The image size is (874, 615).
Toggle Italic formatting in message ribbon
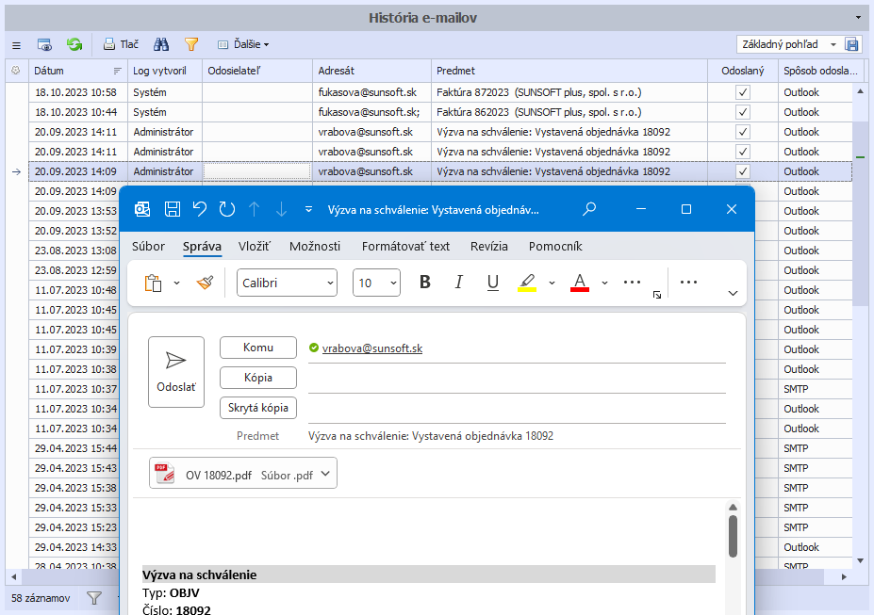(x=459, y=283)
